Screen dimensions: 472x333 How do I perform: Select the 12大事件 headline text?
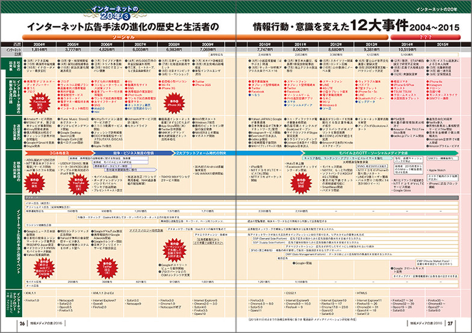click(379, 25)
